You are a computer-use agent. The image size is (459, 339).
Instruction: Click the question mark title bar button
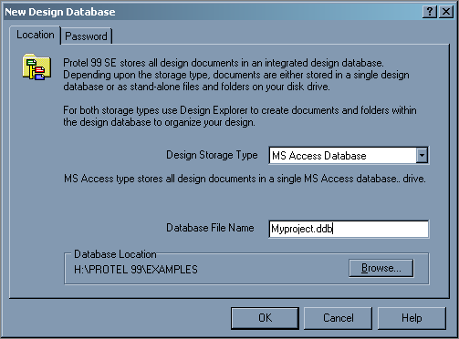(430, 12)
